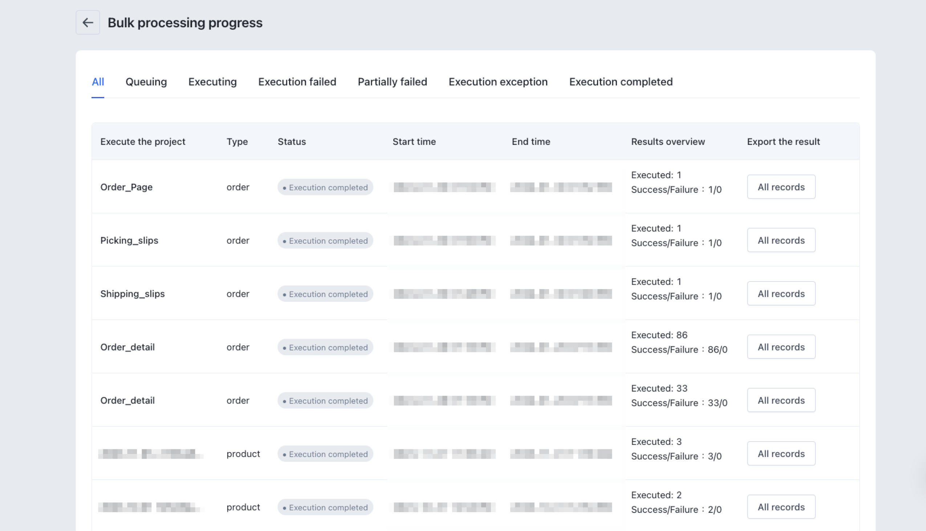Switch to the Queuing tab
The width and height of the screenshot is (926, 531).
146,82
